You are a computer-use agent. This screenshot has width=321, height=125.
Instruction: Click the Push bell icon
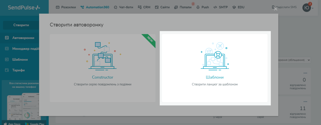[x=198, y=7]
